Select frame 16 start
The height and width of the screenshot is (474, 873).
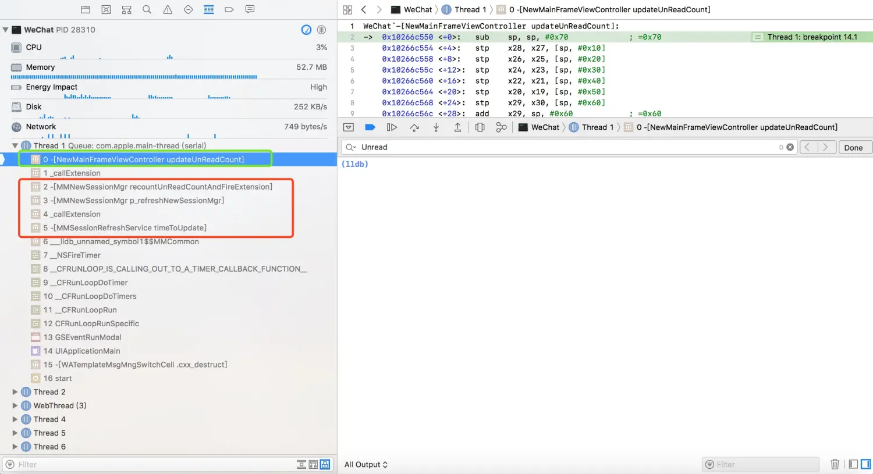168,378
